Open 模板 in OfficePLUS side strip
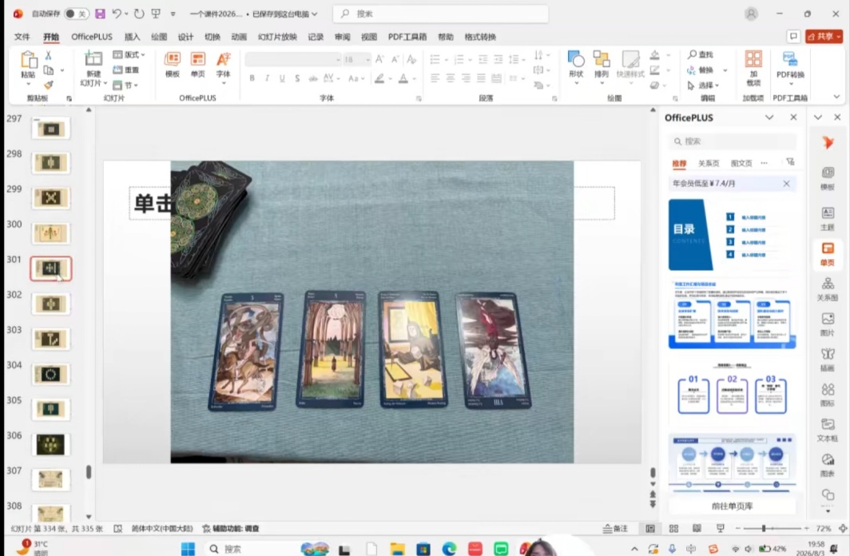Screen dimensions: 850x556 click(x=828, y=178)
